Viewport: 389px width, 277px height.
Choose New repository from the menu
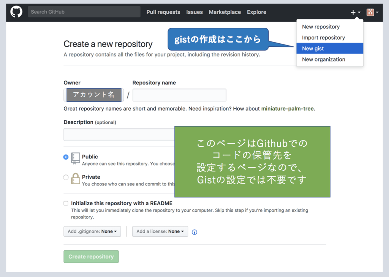[330, 27]
